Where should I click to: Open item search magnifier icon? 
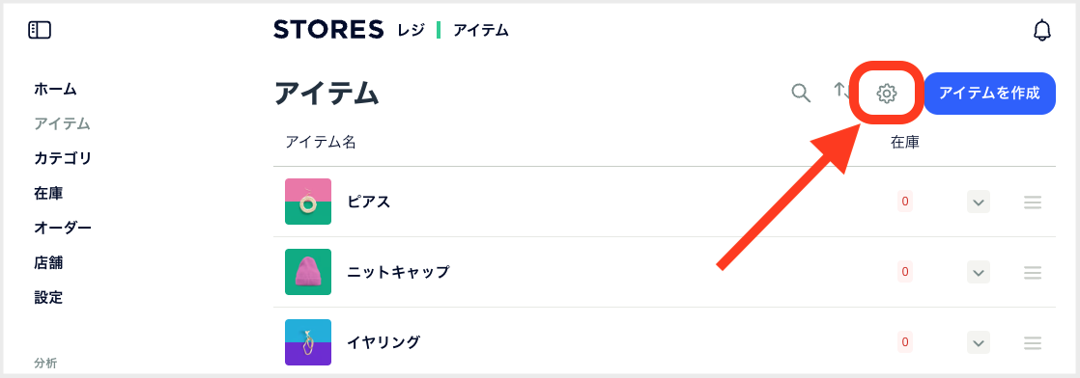tap(801, 93)
